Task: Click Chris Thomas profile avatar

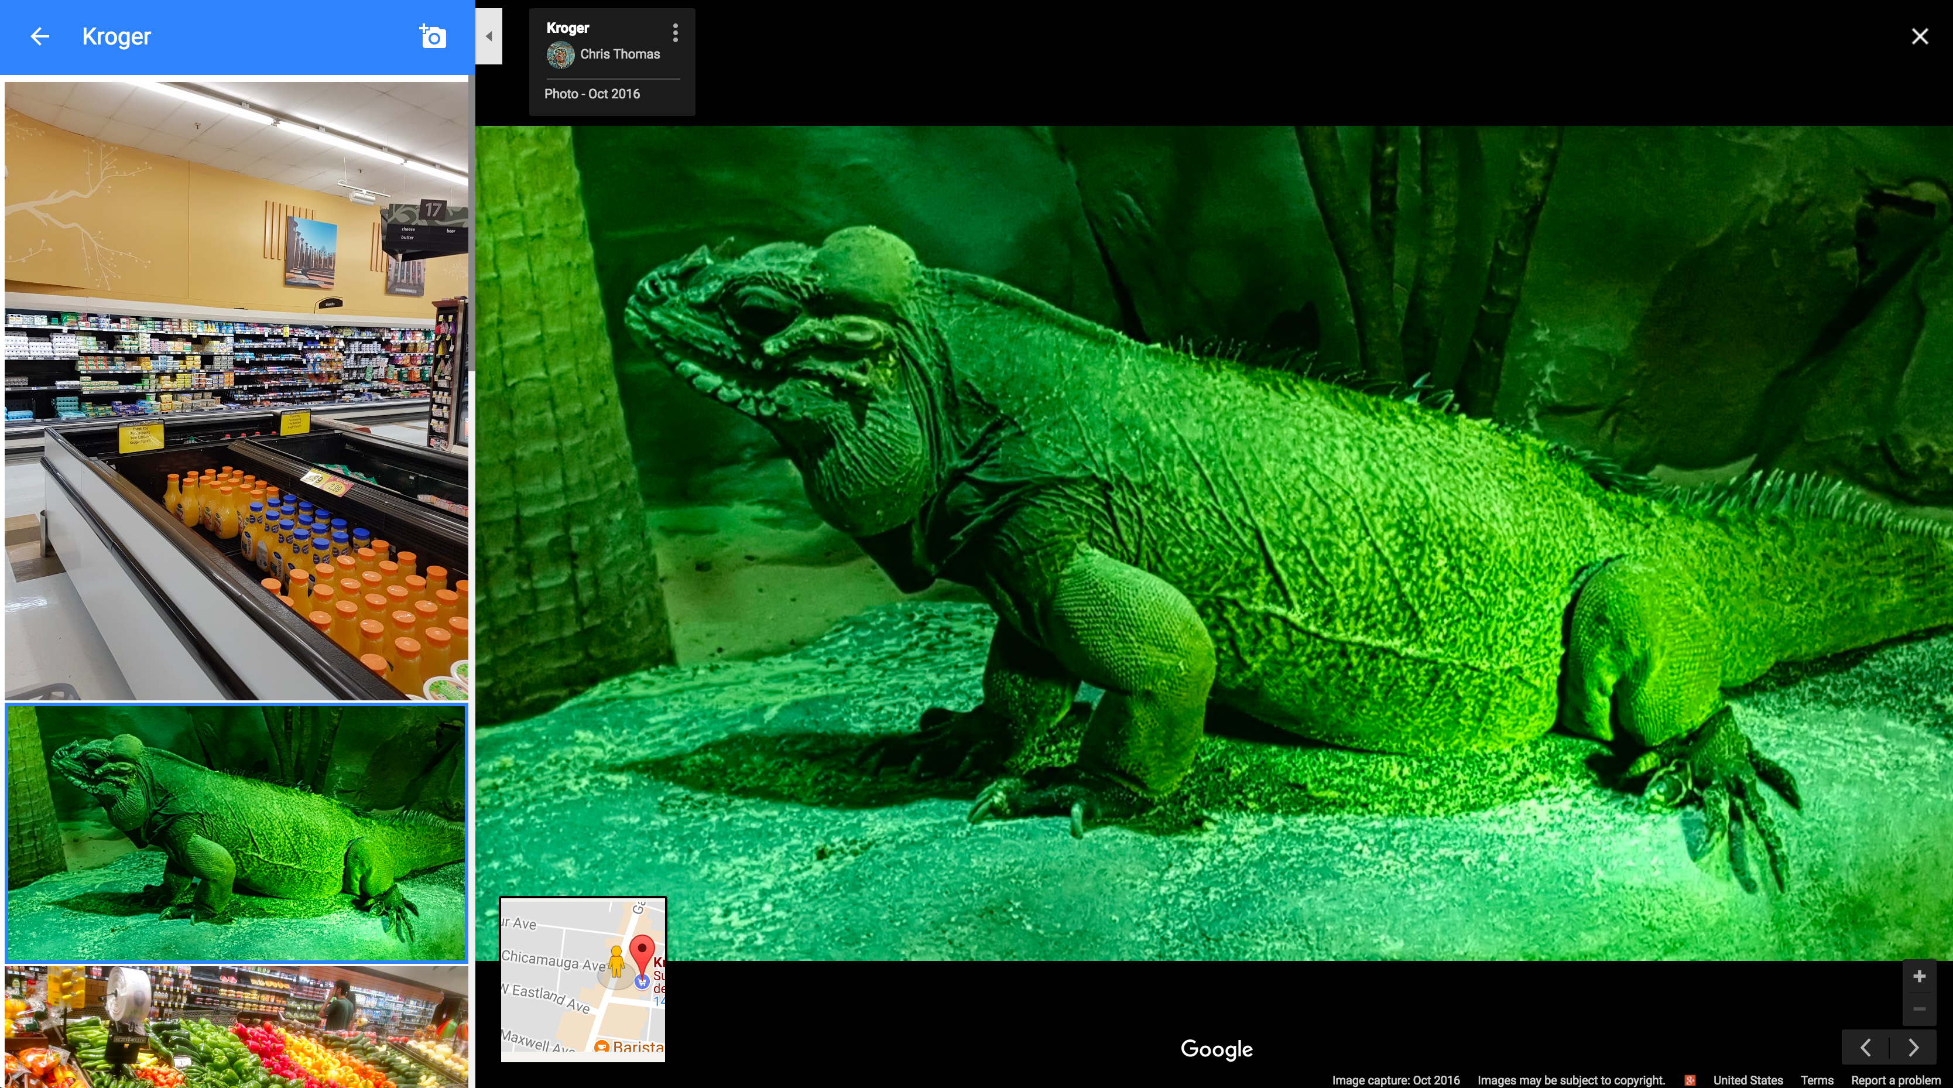Action: coord(560,54)
